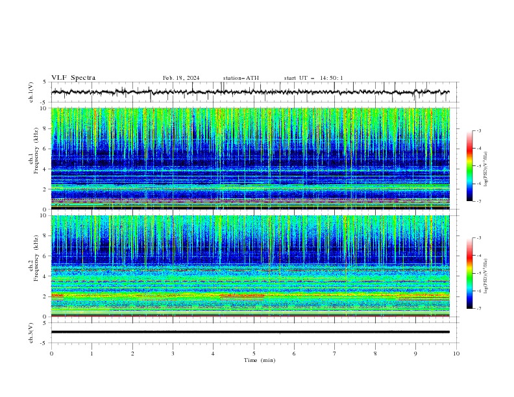Viewport: 514px width, 397px height.
Task: Click the ch.2 spectrogram color scale bar
Action: click(x=469, y=273)
